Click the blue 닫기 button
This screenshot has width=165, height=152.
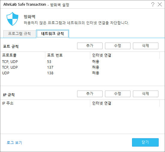click(145, 142)
